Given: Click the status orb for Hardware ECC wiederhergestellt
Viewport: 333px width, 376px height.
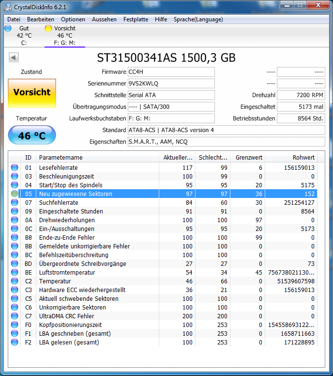Looking at the screenshot, I should pyautogui.click(x=15, y=290).
